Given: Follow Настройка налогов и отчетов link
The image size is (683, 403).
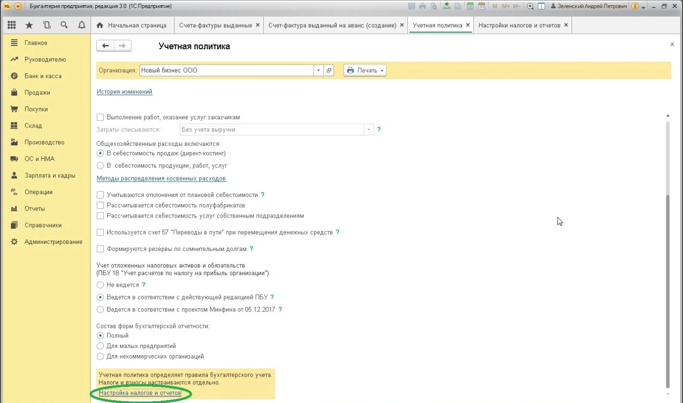Looking at the screenshot, I should (140, 393).
